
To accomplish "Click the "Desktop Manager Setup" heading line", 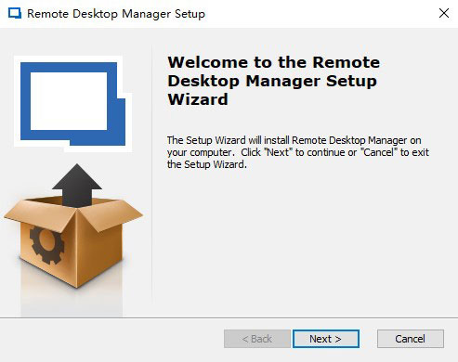I will (272, 82).
